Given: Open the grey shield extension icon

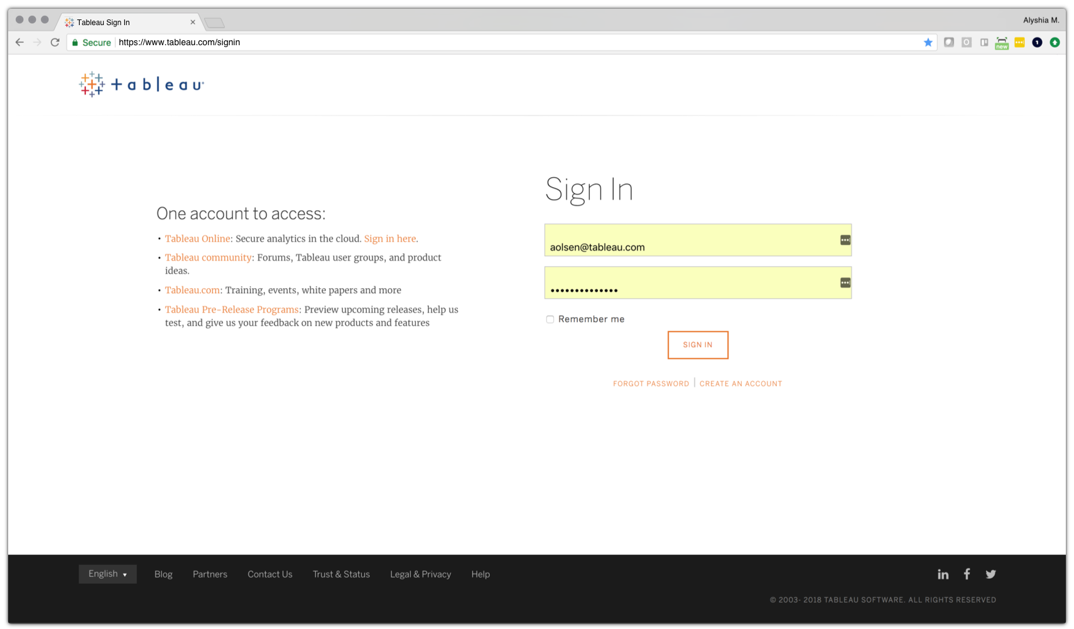Looking at the screenshot, I should (x=949, y=42).
